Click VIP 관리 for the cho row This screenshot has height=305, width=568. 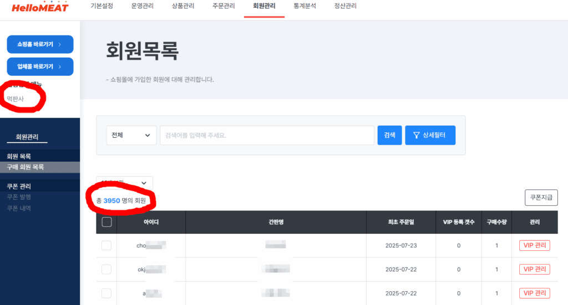[534, 245]
